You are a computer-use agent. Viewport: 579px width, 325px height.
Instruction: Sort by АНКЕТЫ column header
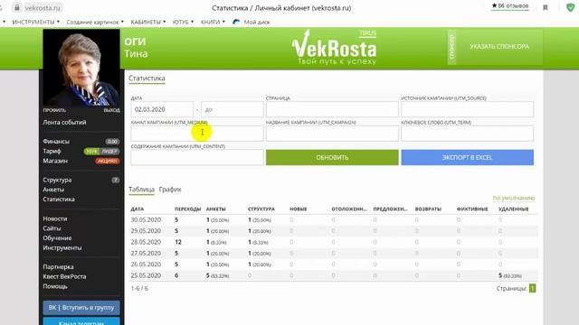tap(215, 209)
